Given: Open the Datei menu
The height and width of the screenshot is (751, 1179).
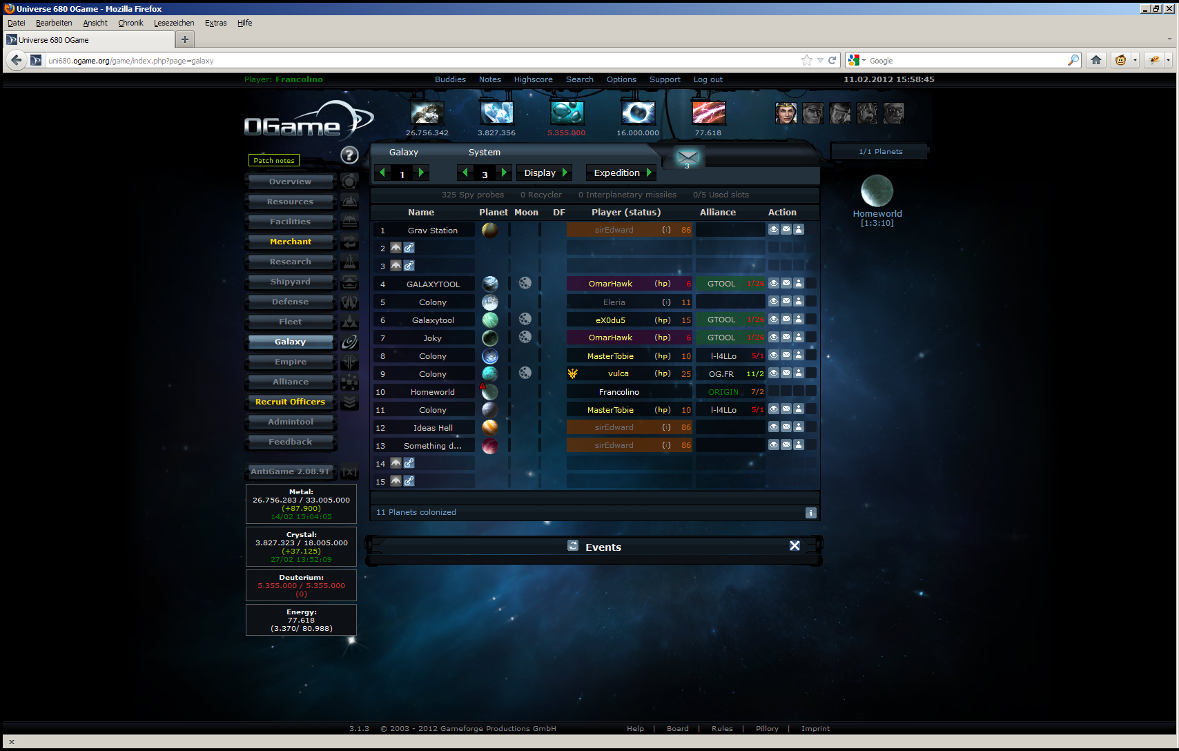Looking at the screenshot, I should [x=17, y=23].
